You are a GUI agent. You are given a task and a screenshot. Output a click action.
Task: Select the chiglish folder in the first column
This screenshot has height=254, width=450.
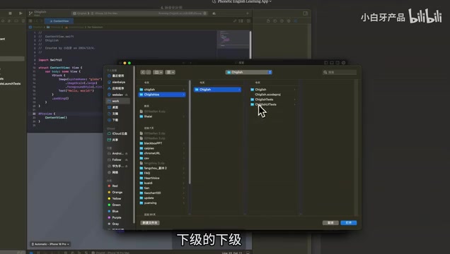162,90
